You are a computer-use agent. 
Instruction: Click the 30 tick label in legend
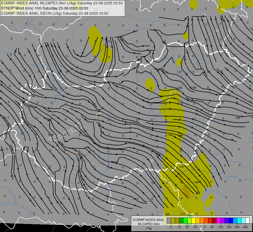pyautogui.click(x=187, y=227)
